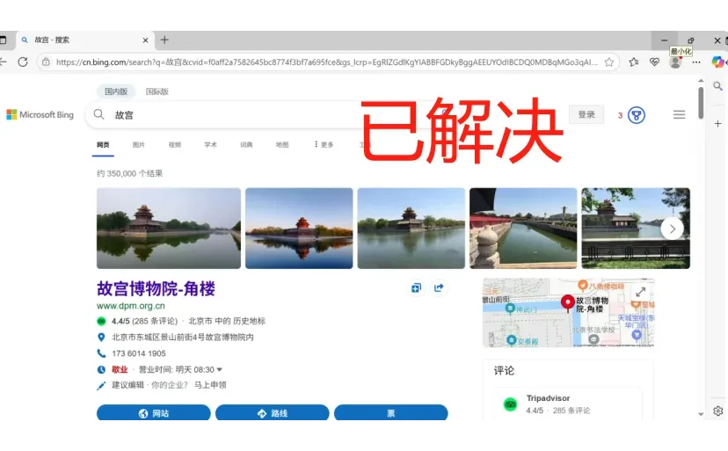Open Tripadvisor review card
This screenshot has width=728, height=451.
pyautogui.click(x=569, y=404)
